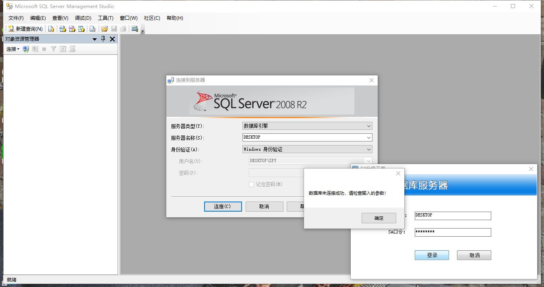
Task: Click the 数据库未连接成功 error message text
Action: (x=347, y=193)
